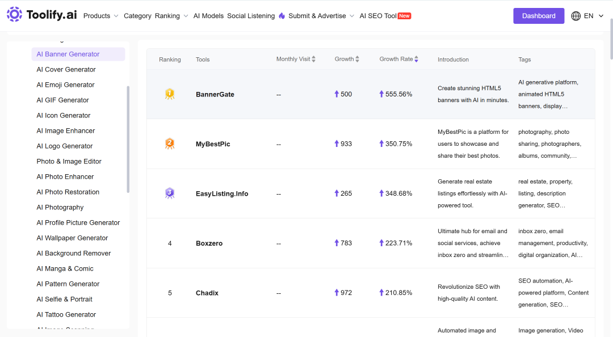
Task: Select AI Cover Generator category
Action: click(x=66, y=70)
